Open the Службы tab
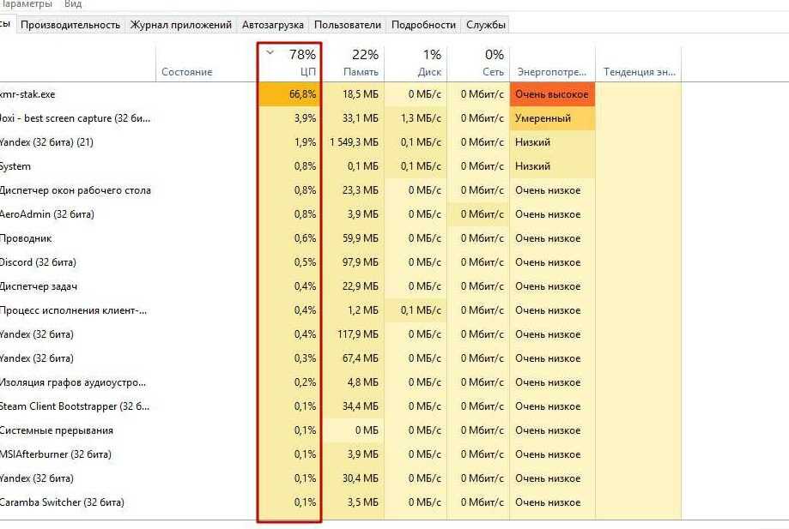789x529 pixels. pos(486,25)
